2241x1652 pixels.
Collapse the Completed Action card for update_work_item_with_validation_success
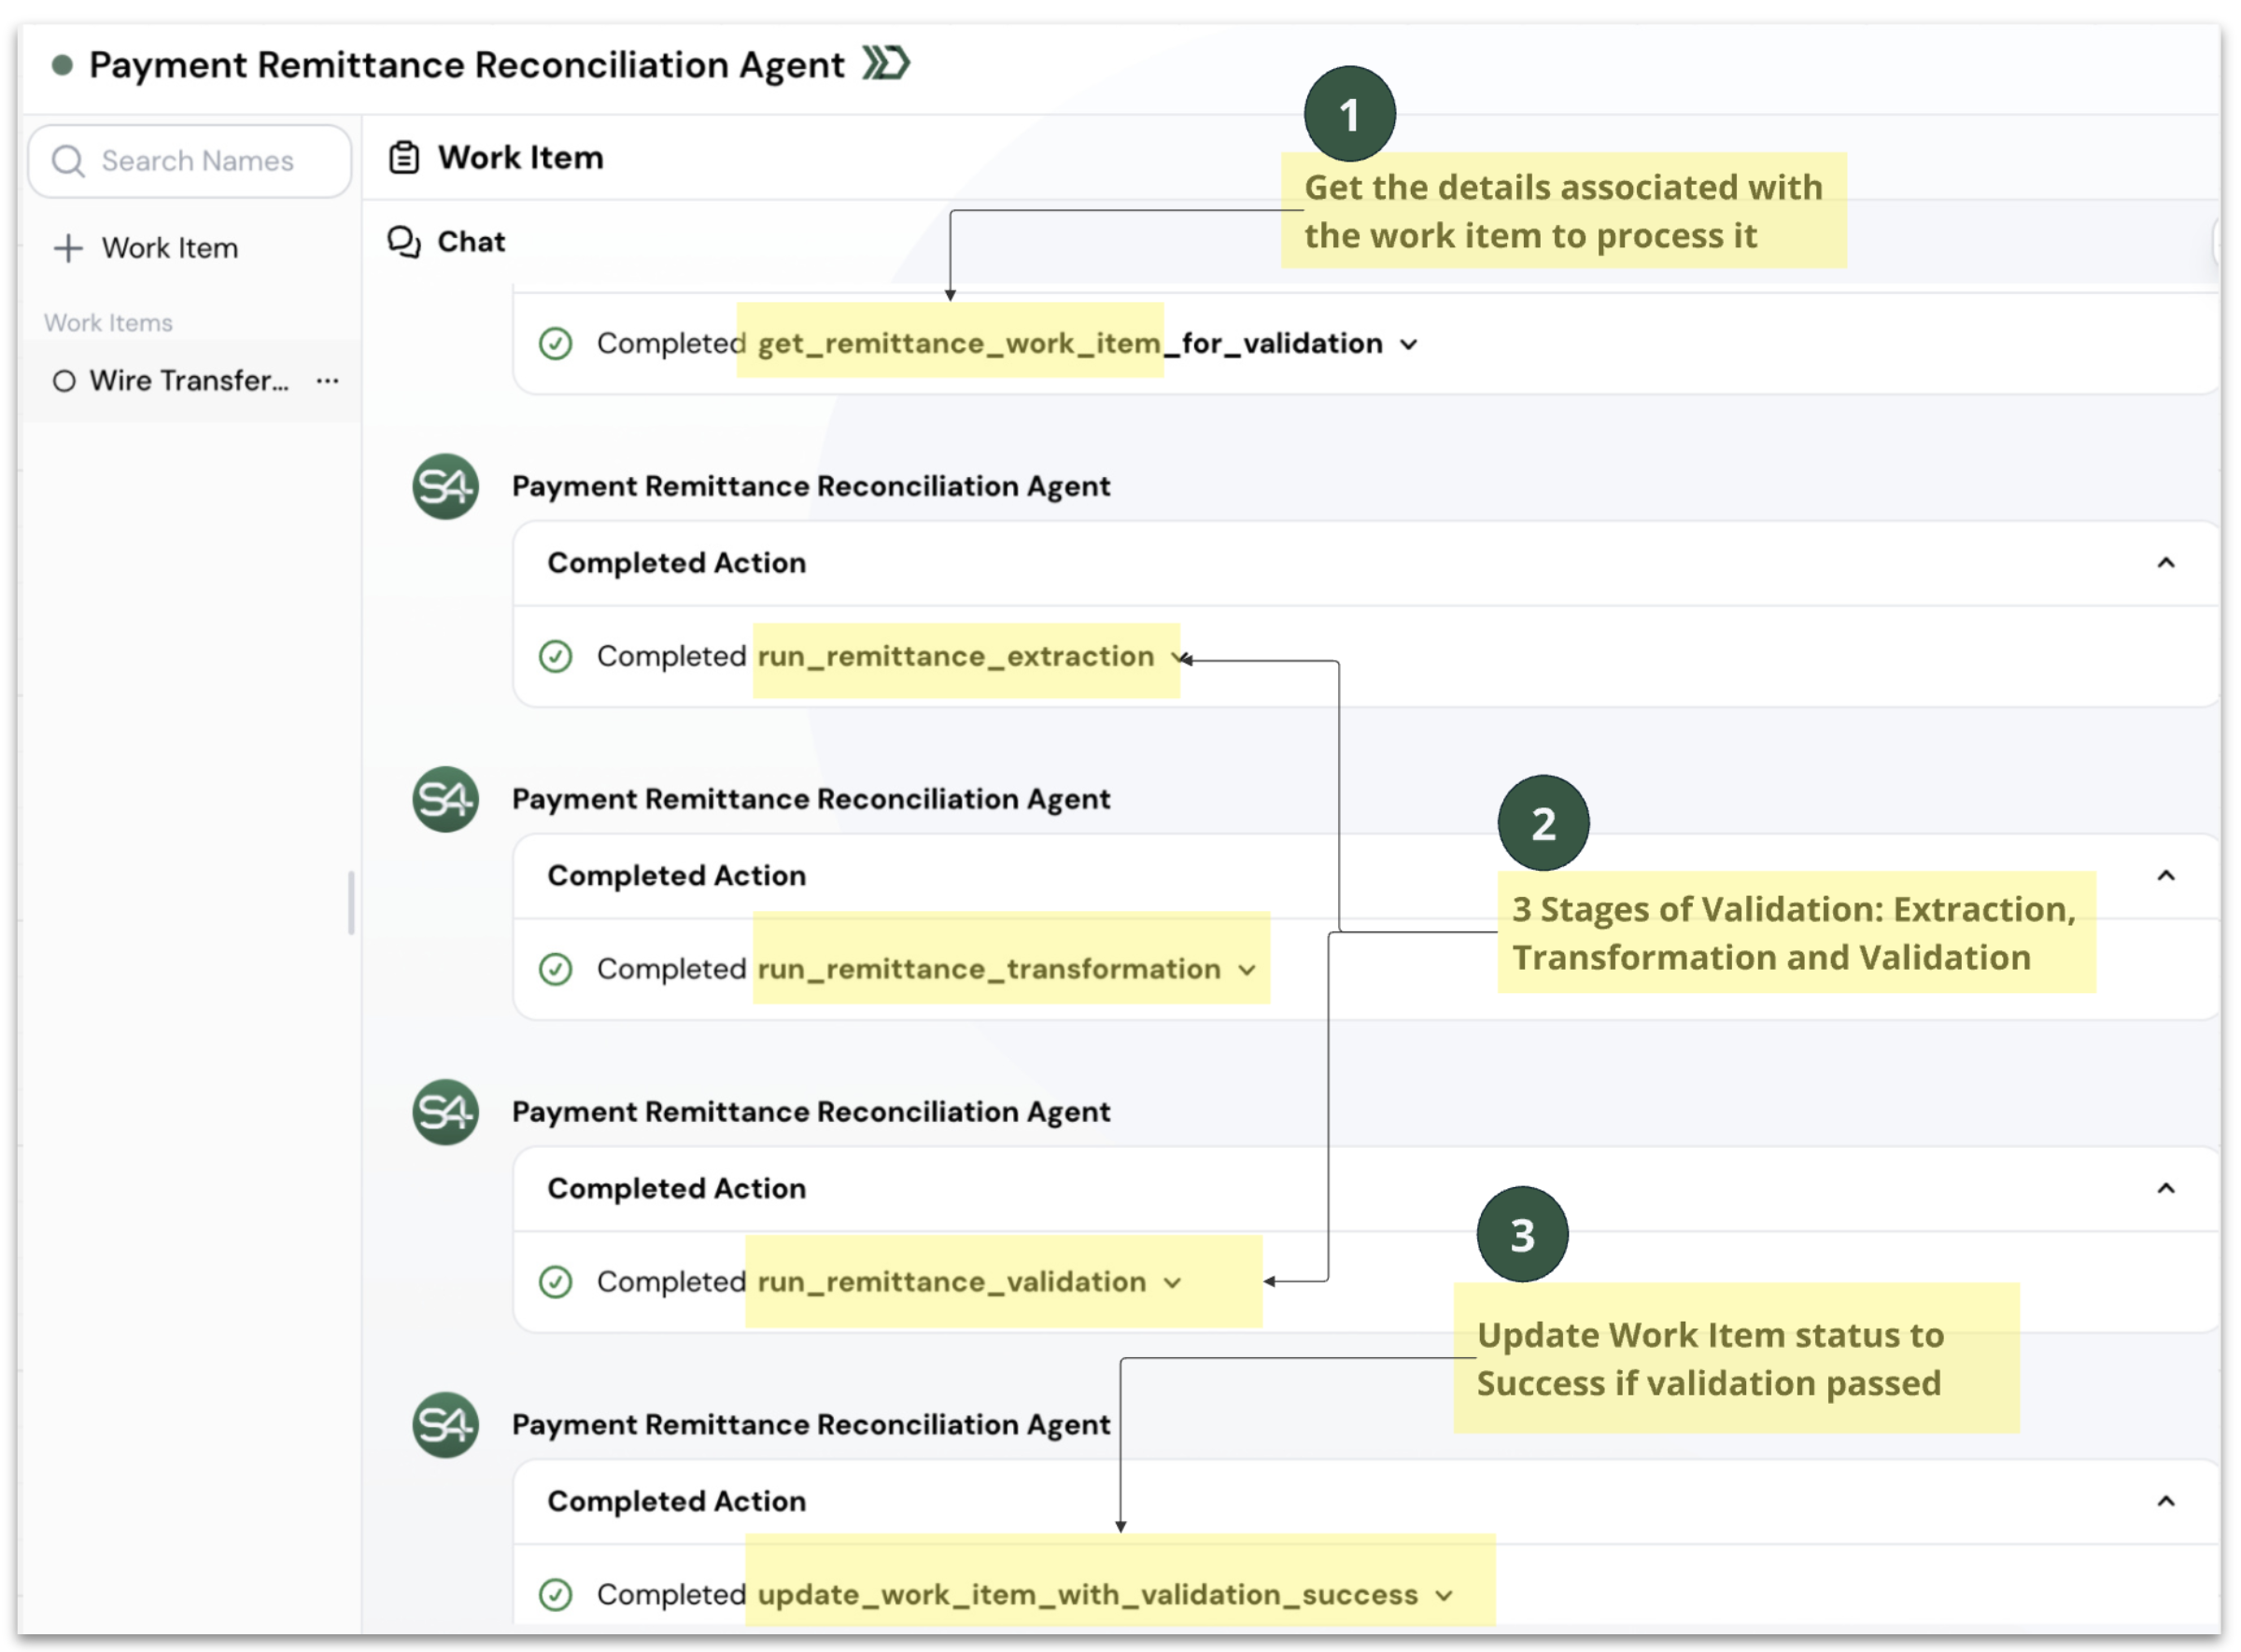pyautogui.click(x=2166, y=1502)
